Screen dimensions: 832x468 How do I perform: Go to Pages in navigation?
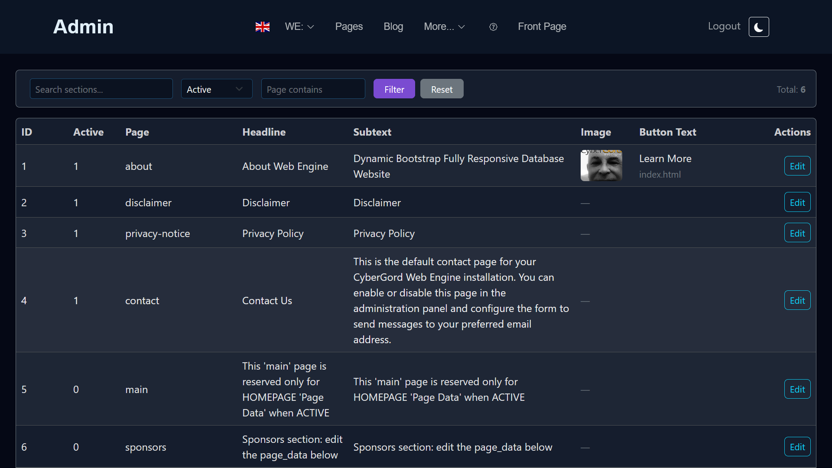[x=349, y=26]
